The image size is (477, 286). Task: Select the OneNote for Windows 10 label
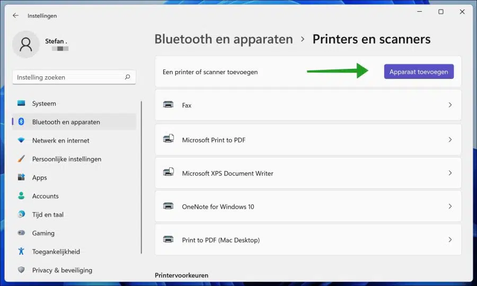218,207
